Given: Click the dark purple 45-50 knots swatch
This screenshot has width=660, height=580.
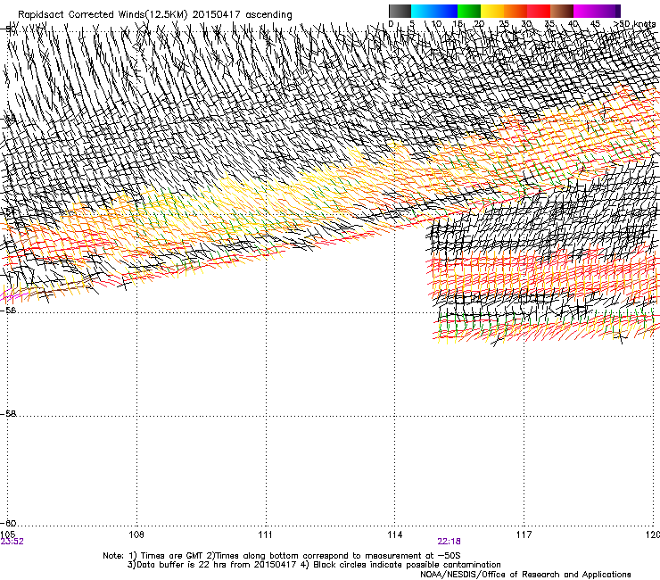Looking at the screenshot, I should 608,11.
